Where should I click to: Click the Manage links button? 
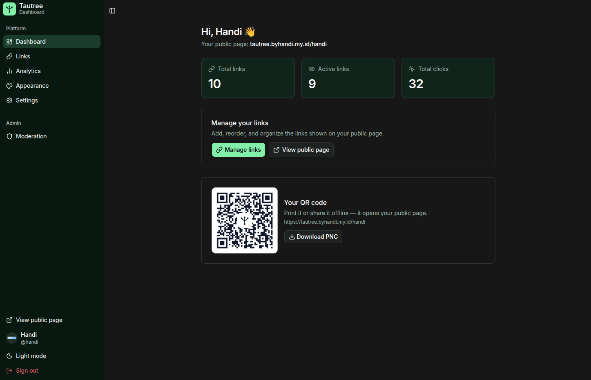pyautogui.click(x=239, y=150)
